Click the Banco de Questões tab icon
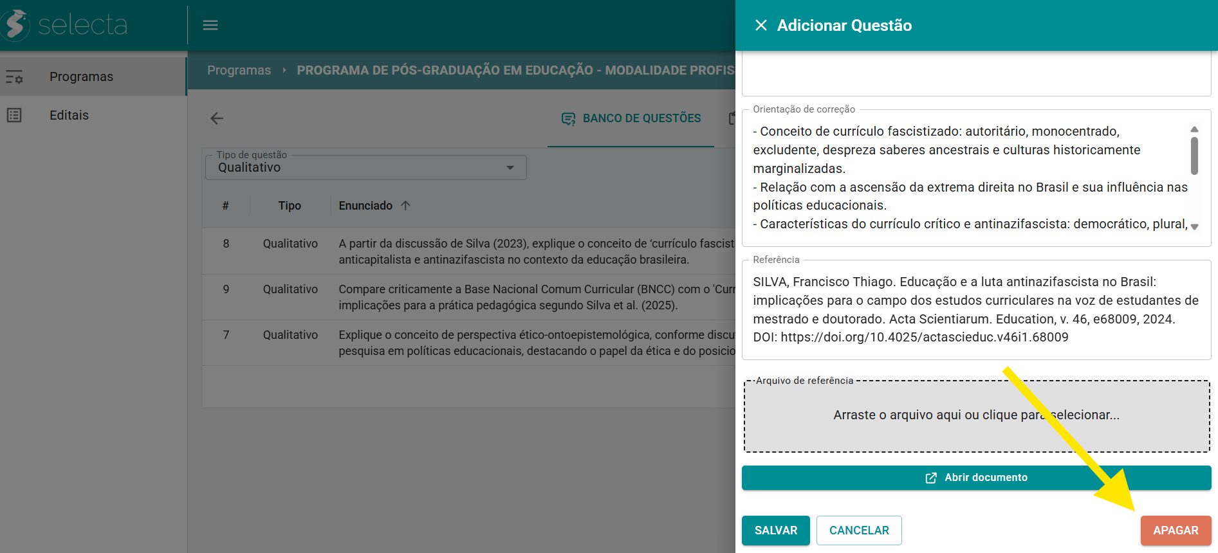Viewport: 1218px width, 553px height. click(x=568, y=118)
